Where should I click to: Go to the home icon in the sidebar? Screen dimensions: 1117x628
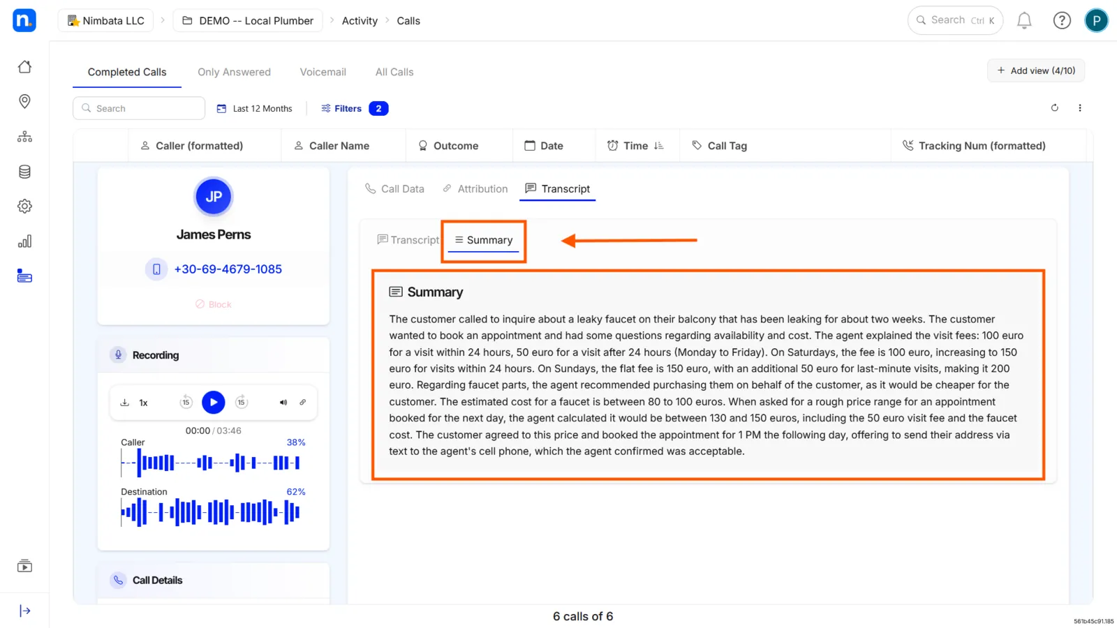coord(24,67)
